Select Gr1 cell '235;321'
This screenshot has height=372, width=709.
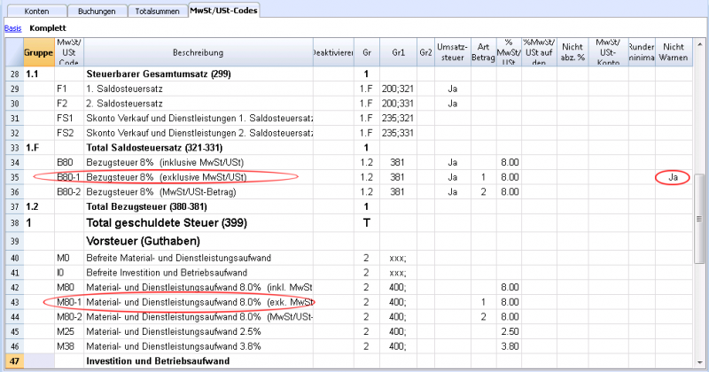[398, 119]
